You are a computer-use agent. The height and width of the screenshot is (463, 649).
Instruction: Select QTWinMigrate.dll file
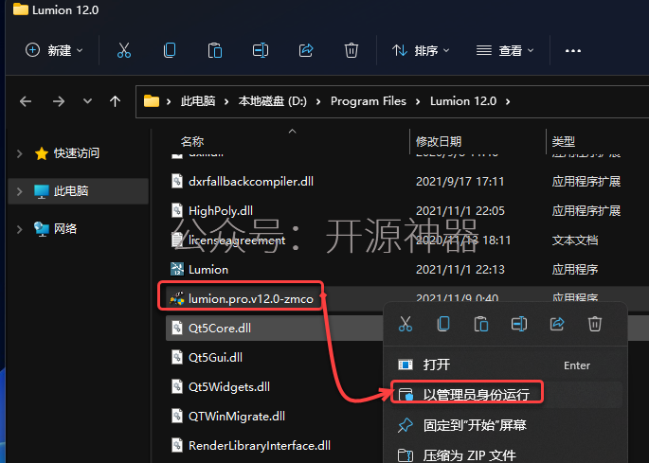237,417
